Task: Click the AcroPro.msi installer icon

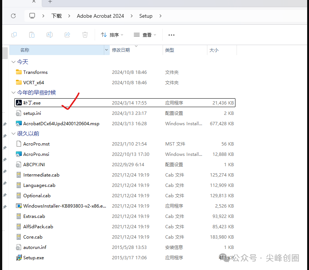Action: tap(19, 154)
